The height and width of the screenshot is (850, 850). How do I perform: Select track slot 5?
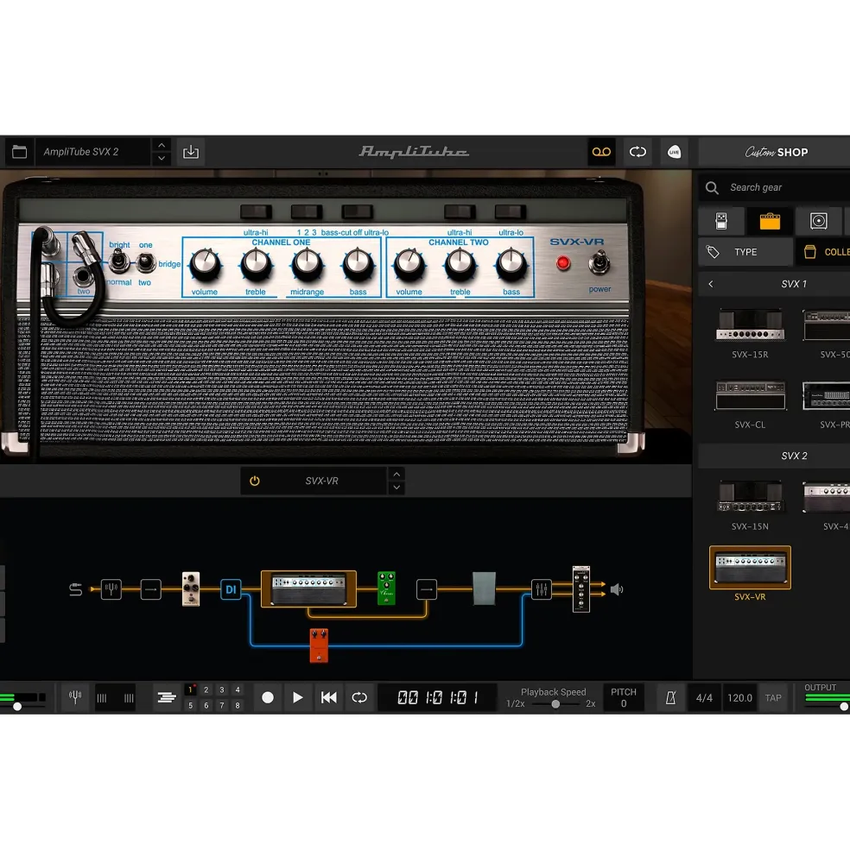click(191, 705)
